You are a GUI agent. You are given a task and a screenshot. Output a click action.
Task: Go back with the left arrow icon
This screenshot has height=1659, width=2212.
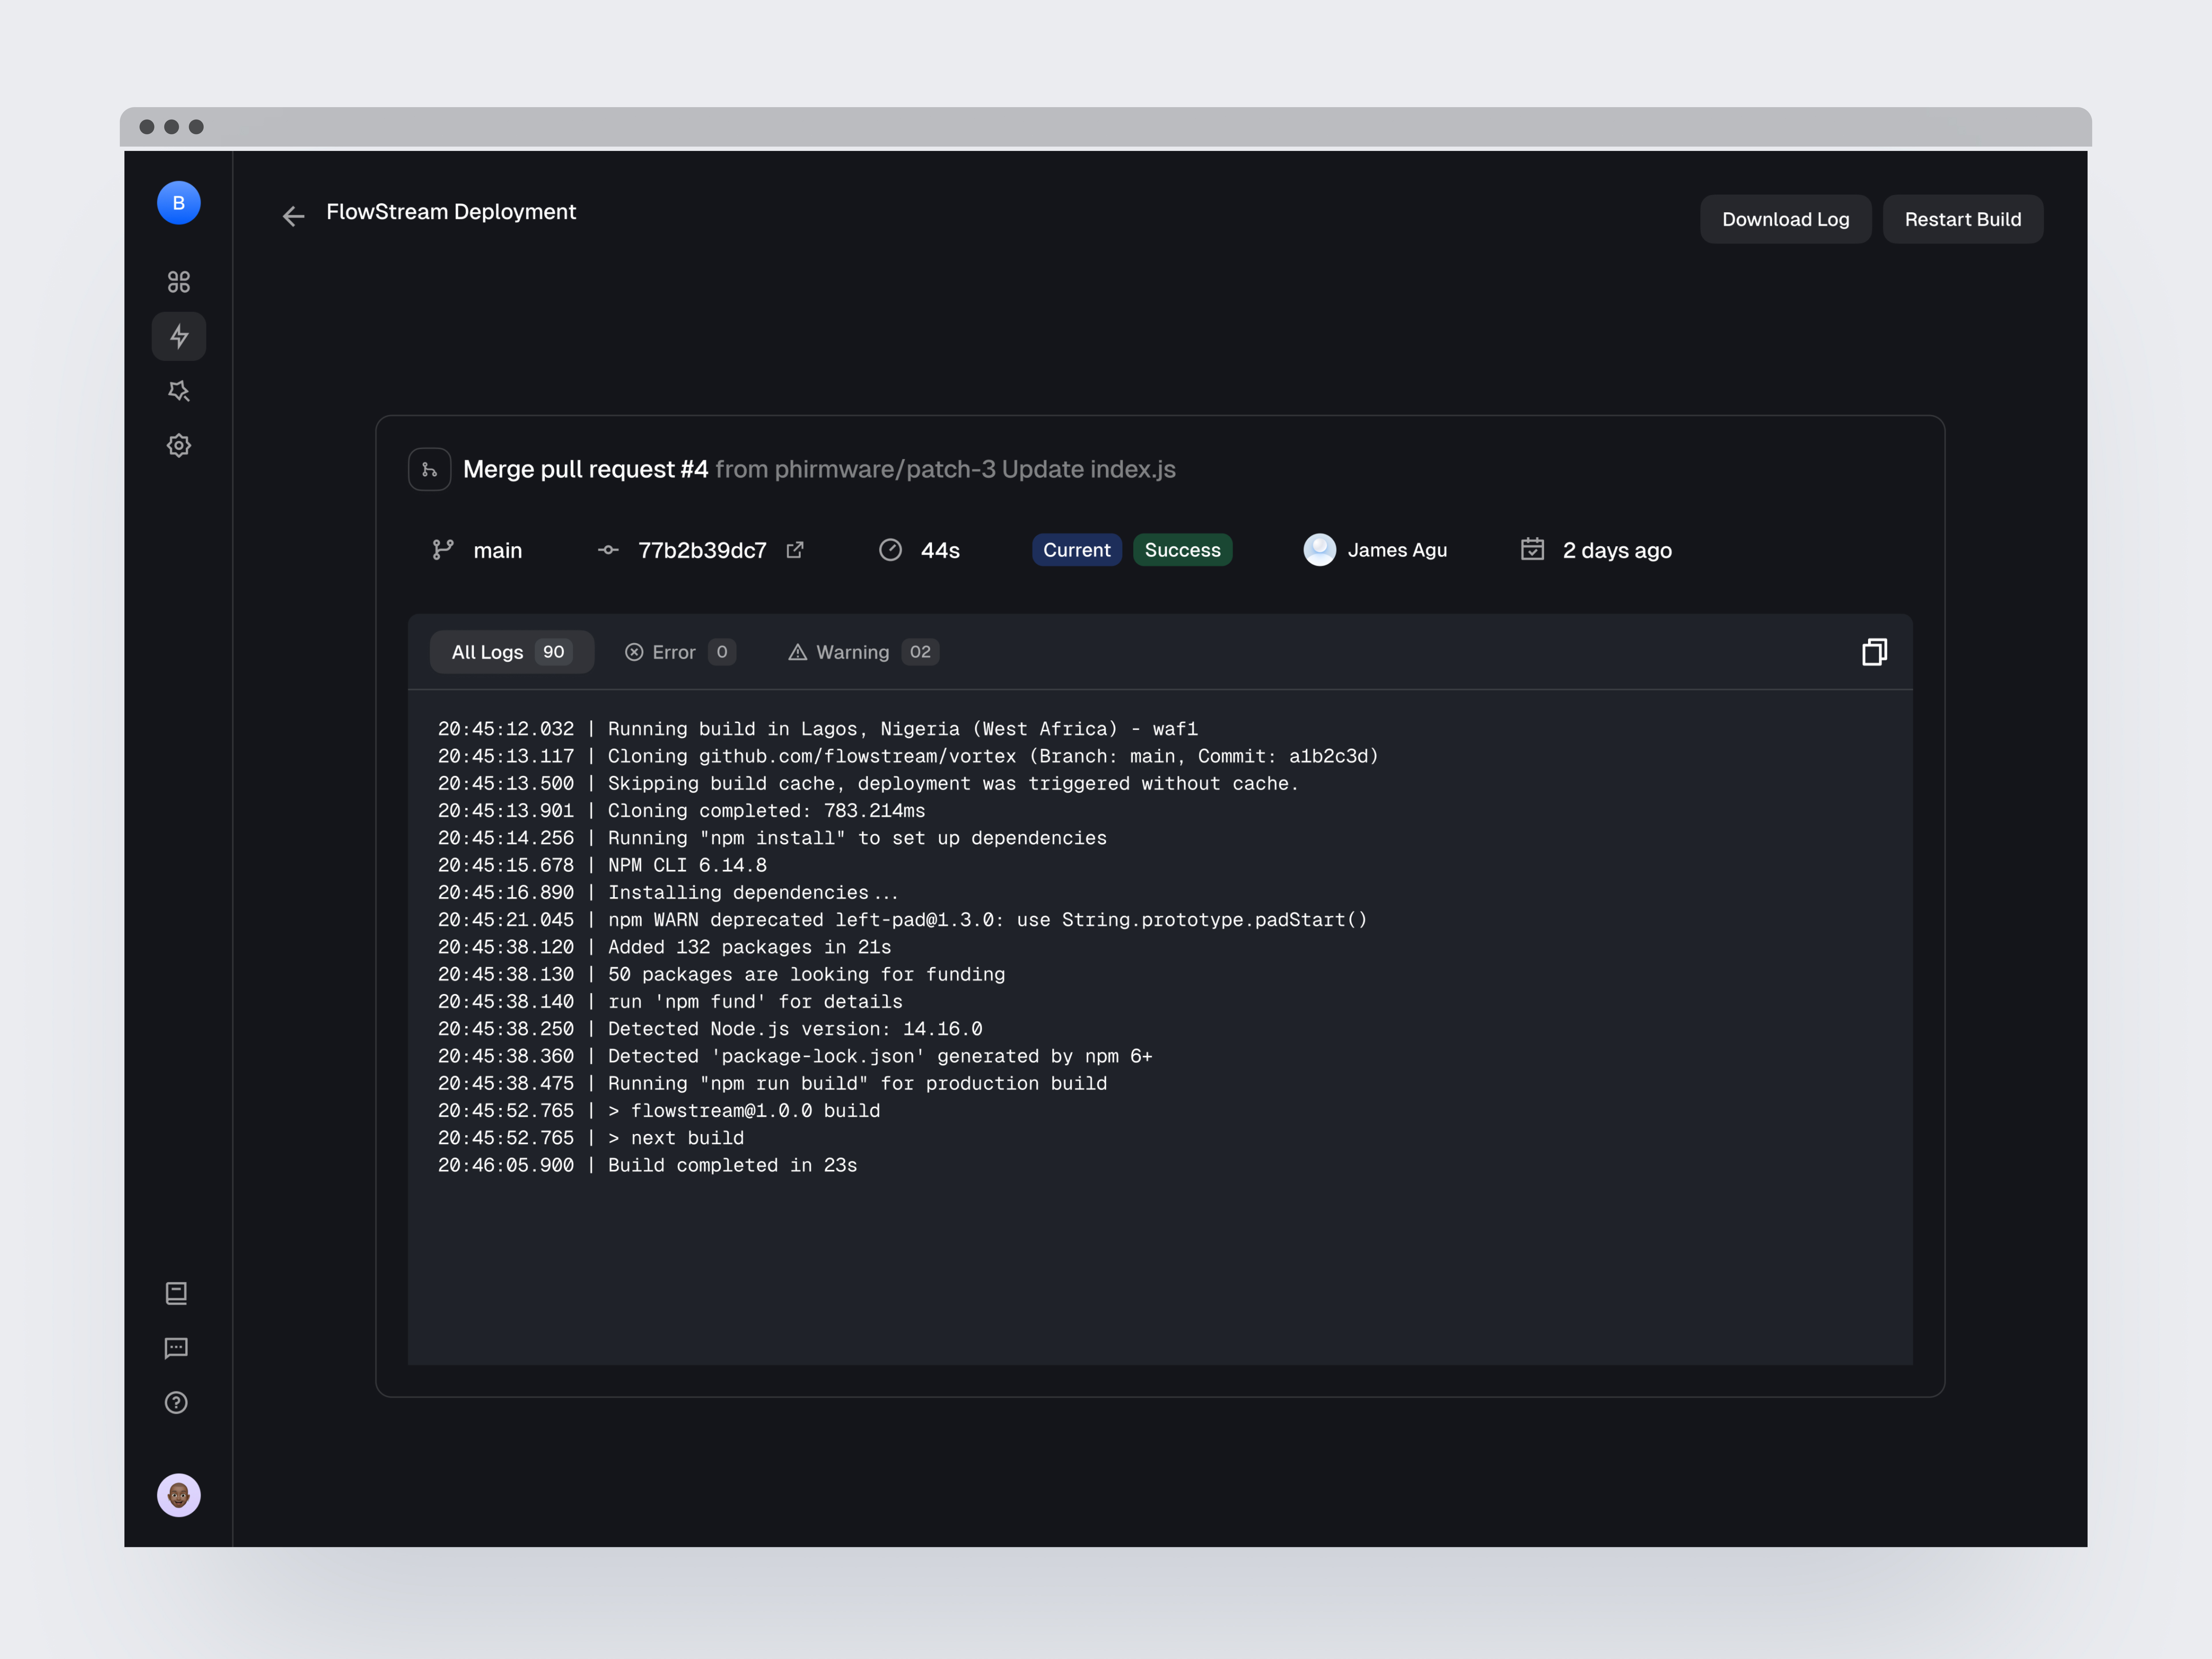tap(293, 216)
